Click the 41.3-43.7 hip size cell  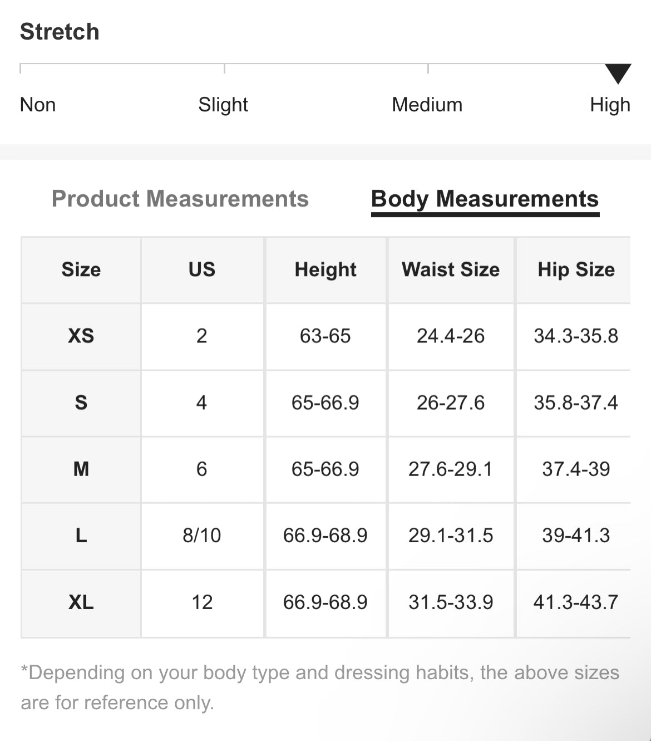tap(575, 602)
